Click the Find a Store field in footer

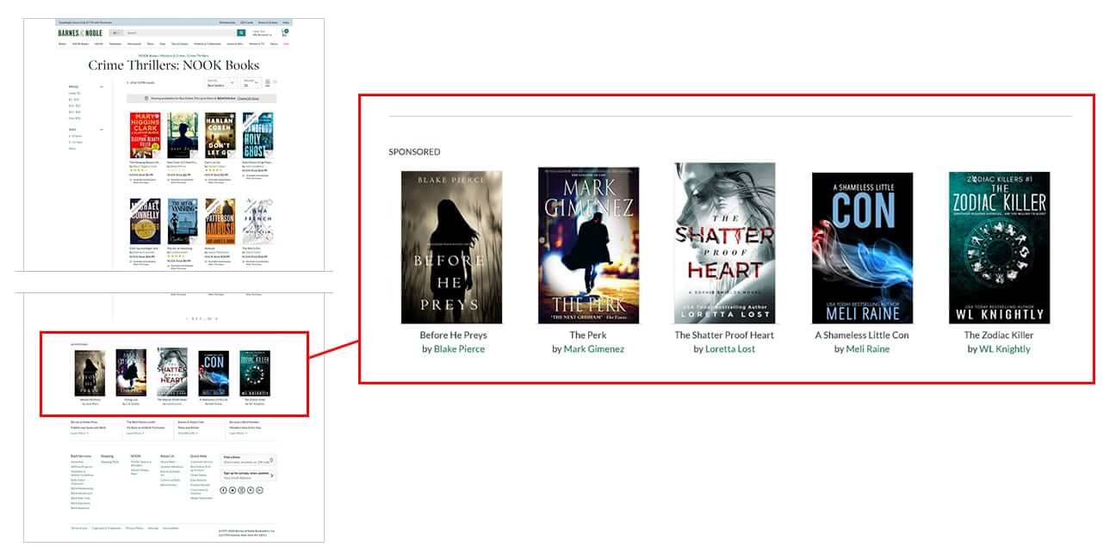point(248,460)
